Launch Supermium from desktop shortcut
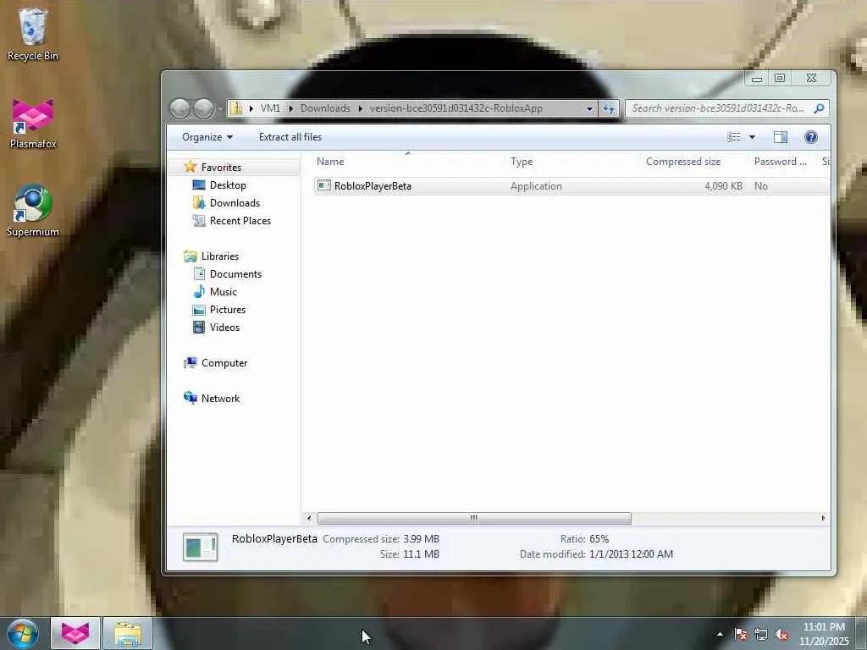The width and height of the screenshot is (867, 650). tap(33, 211)
